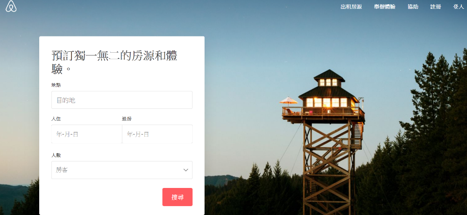
Task: Click the chevron arrow in guests selector
Action: click(186, 170)
